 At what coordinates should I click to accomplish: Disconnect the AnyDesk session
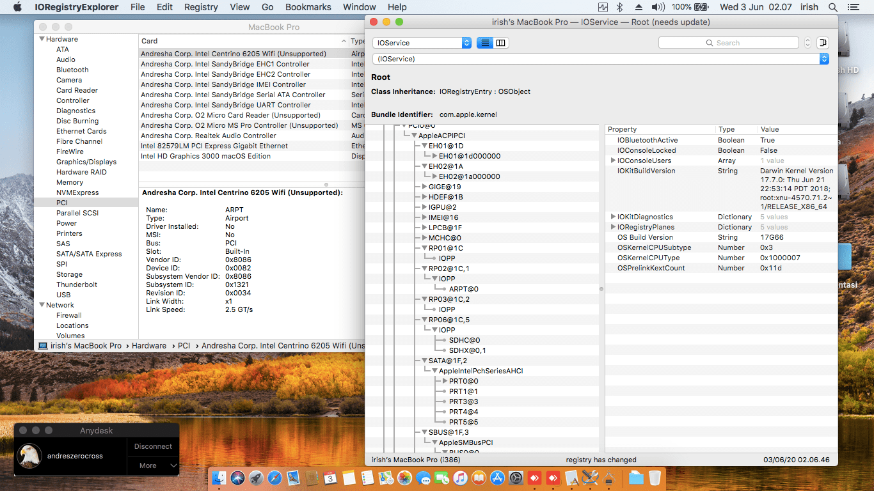[x=153, y=446]
